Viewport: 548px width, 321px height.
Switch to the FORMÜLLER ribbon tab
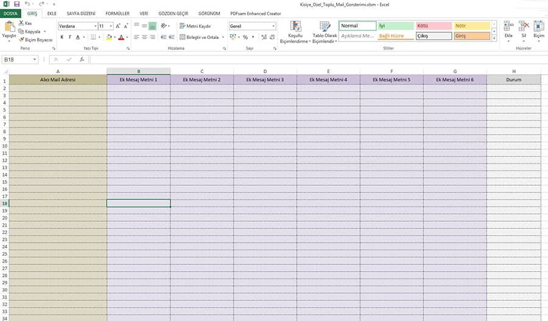pos(117,13)
